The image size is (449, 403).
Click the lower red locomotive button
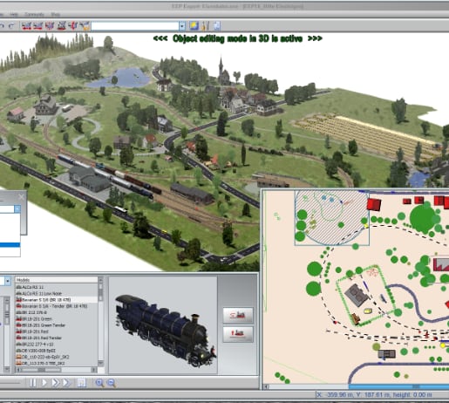click(x=238, y=334)
